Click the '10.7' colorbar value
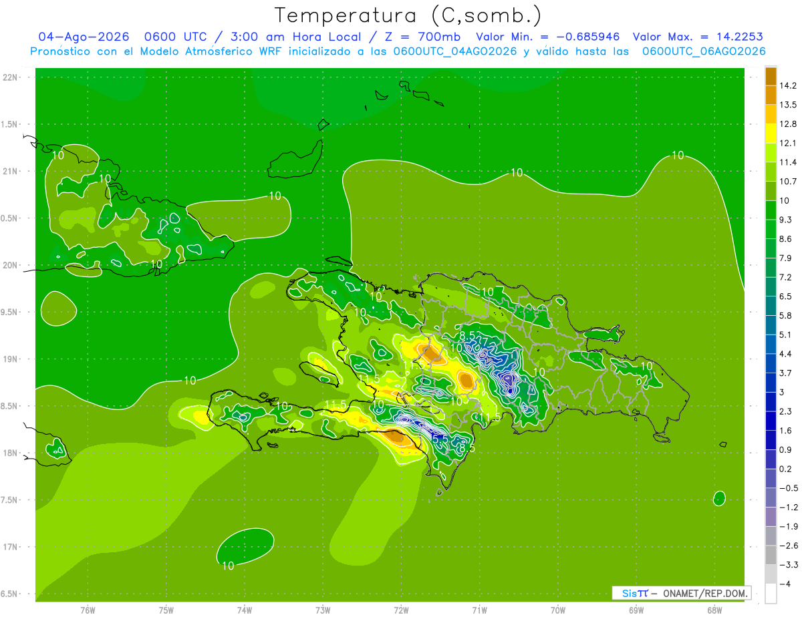 (788, 182)
